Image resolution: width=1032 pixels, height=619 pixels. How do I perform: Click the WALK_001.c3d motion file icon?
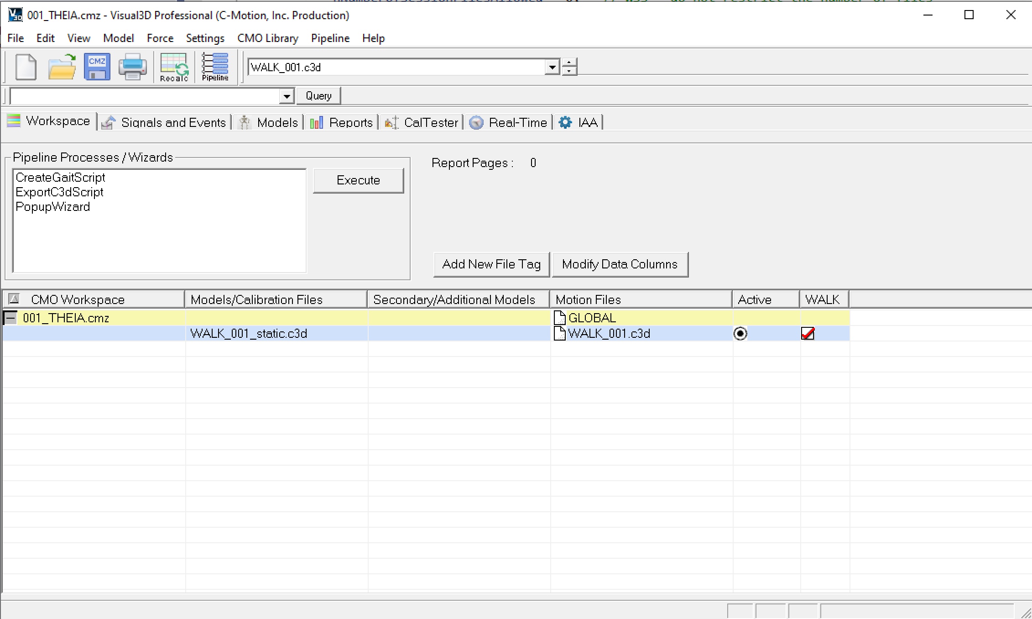coord(559,333)
